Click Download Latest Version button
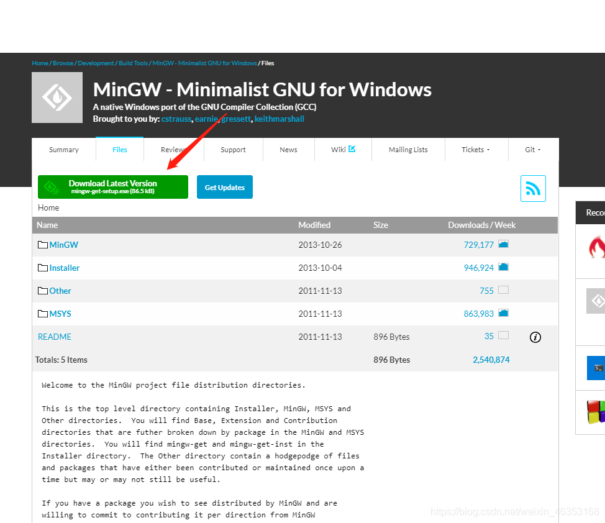Image resolution: width=605 pixels, height=523 pixels. (113, 187)
